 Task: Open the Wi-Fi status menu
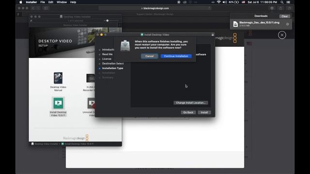tap(218, 2)
